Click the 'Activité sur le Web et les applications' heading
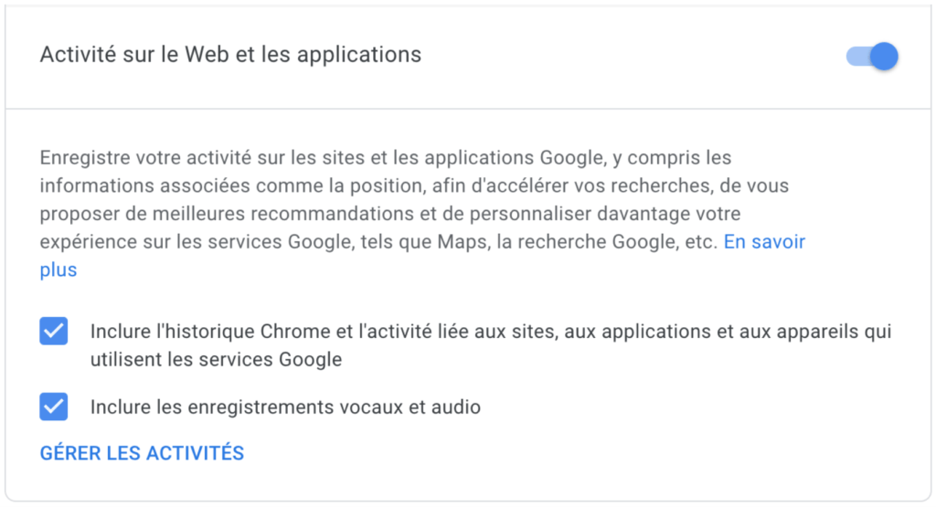936x507 pixels. pos(230,55)
